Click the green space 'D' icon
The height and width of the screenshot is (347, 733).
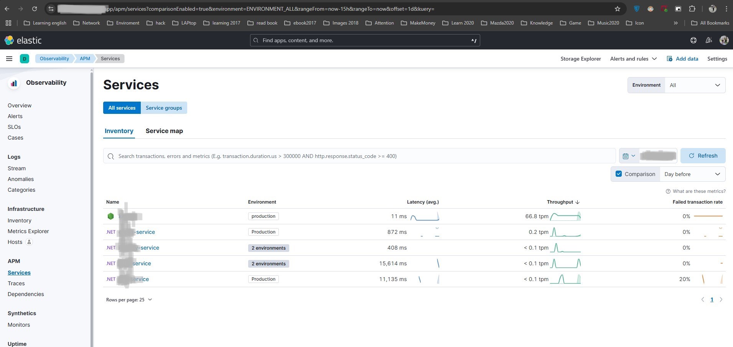pyautogui.click(x=25, y=59)
